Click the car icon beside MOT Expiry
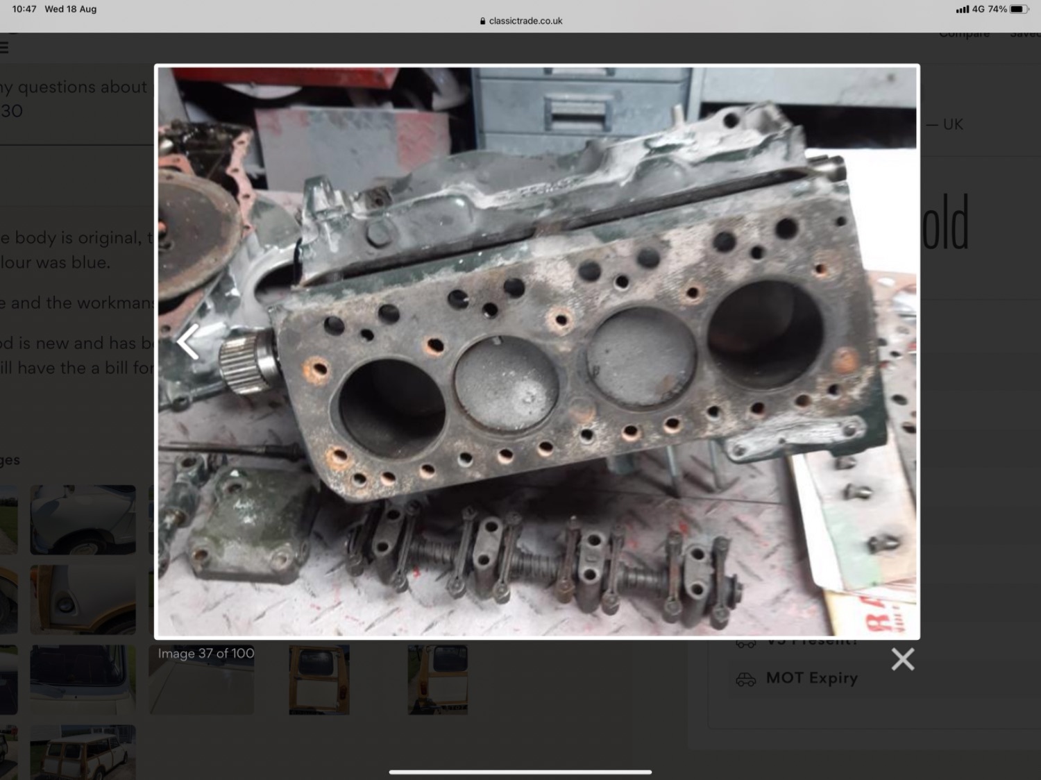The height and width of the screenshot is (780, 1041). click(x=746, y=679)
